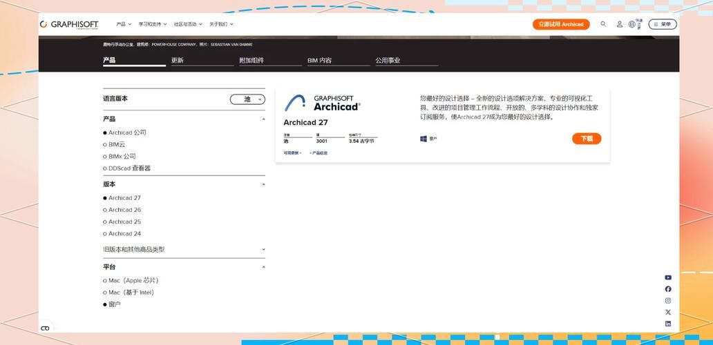713x345 pixels.
Task: Open the 语言版本 language dropdown
Action: pyautogui.click(x=247, y=99)
